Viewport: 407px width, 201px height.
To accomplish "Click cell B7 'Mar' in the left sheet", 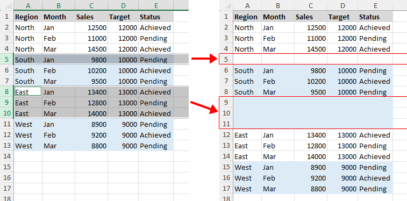I will (x=59, y=81).
